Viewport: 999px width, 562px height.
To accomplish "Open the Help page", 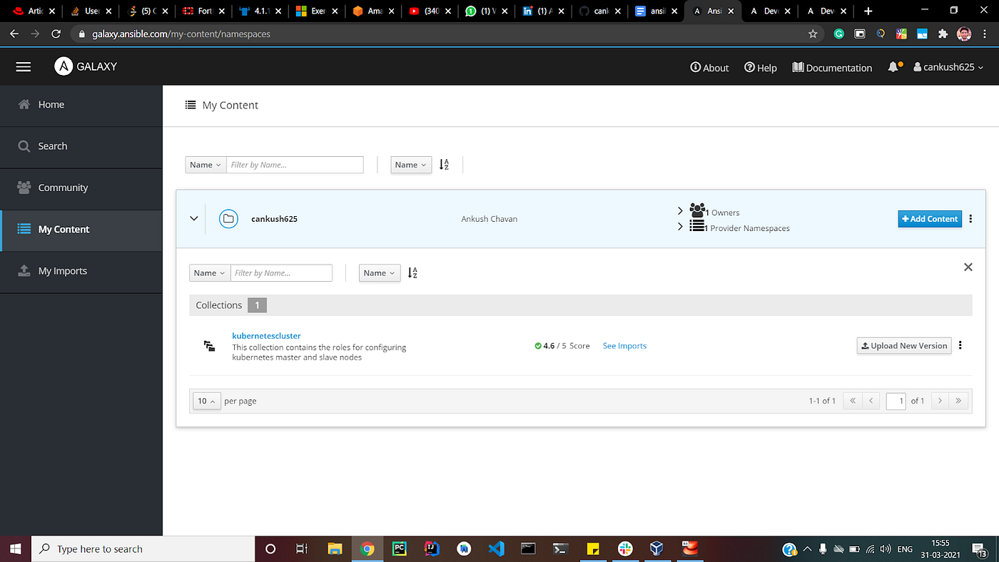I will [761, 67].
